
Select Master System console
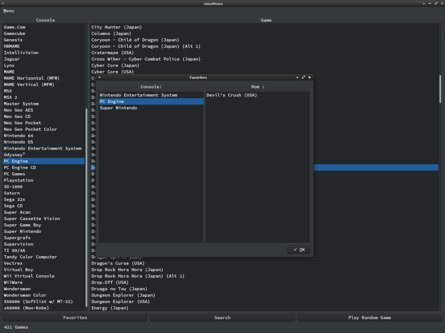tap(44, 104)
